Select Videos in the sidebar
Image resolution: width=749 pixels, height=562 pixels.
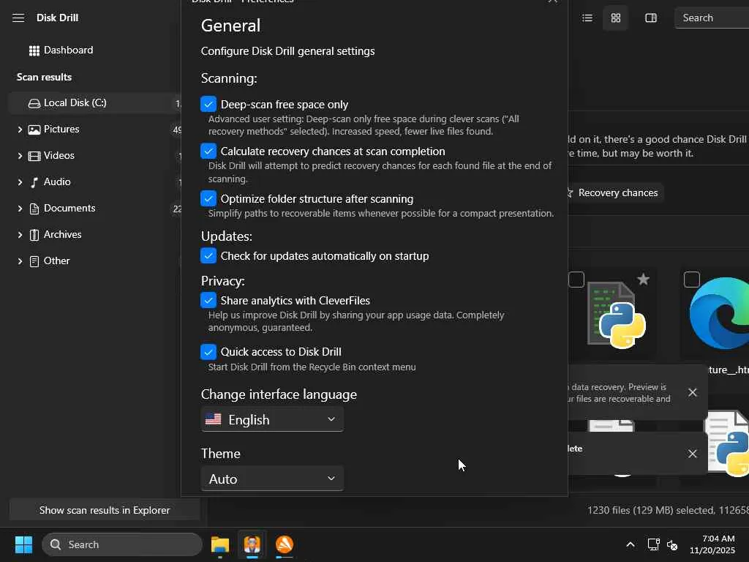tap(59, 155)
